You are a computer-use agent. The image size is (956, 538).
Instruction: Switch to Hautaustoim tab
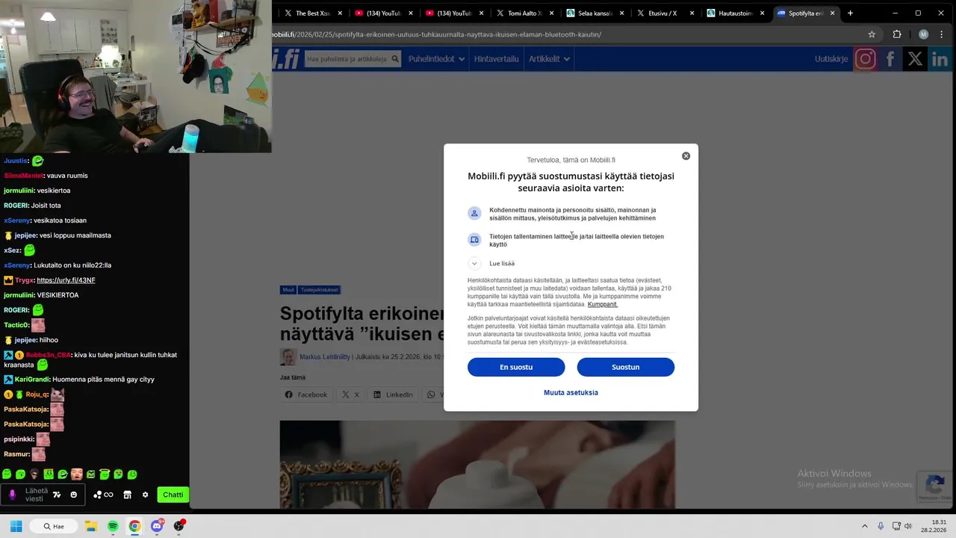[x=734, y=13]
